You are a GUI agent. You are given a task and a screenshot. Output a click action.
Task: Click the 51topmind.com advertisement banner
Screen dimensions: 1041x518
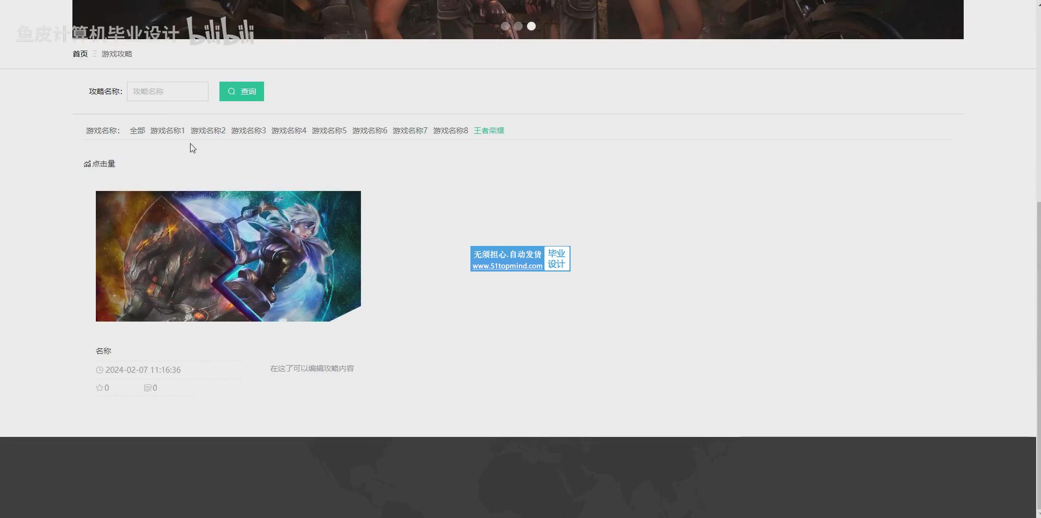point(520,258)
